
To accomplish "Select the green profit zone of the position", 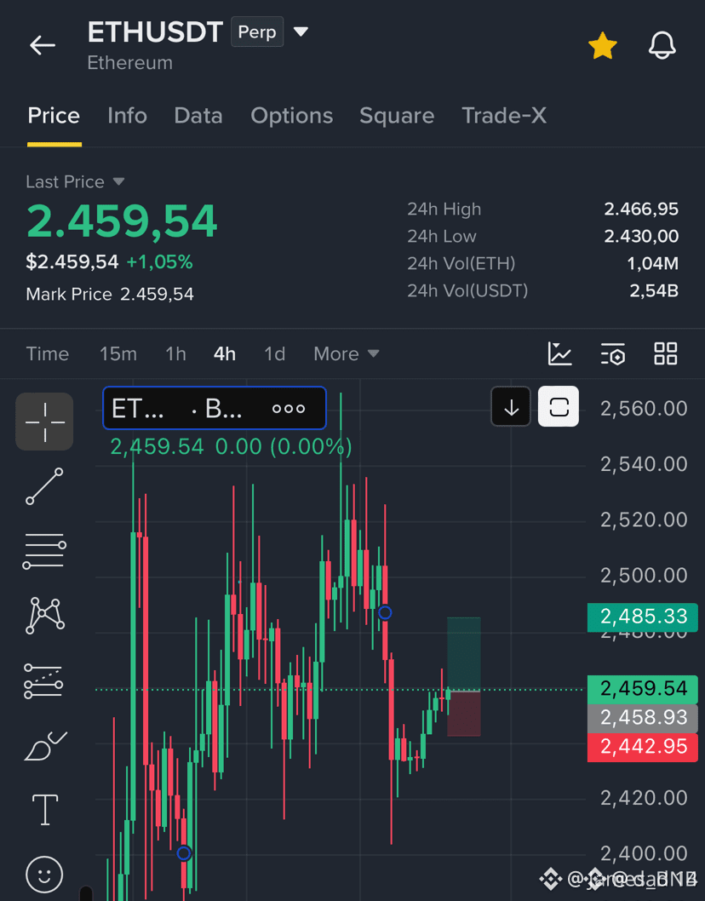I will [464, 654].
